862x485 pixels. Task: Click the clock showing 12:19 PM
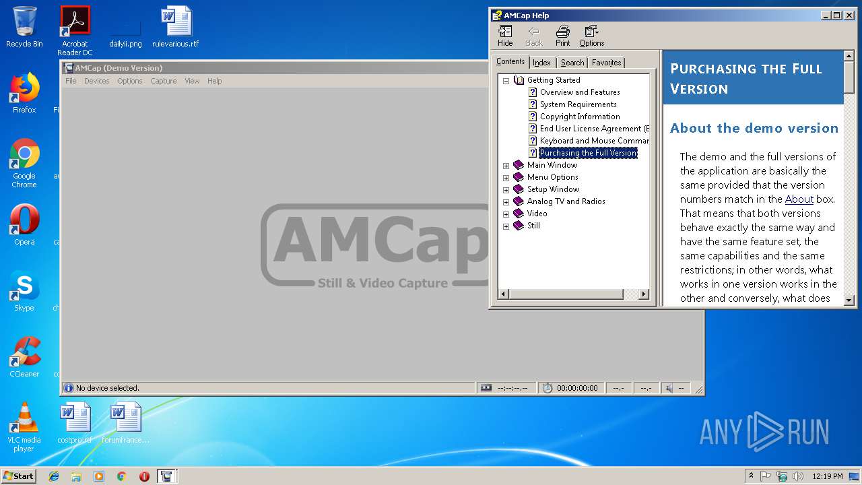pos(828,476)
